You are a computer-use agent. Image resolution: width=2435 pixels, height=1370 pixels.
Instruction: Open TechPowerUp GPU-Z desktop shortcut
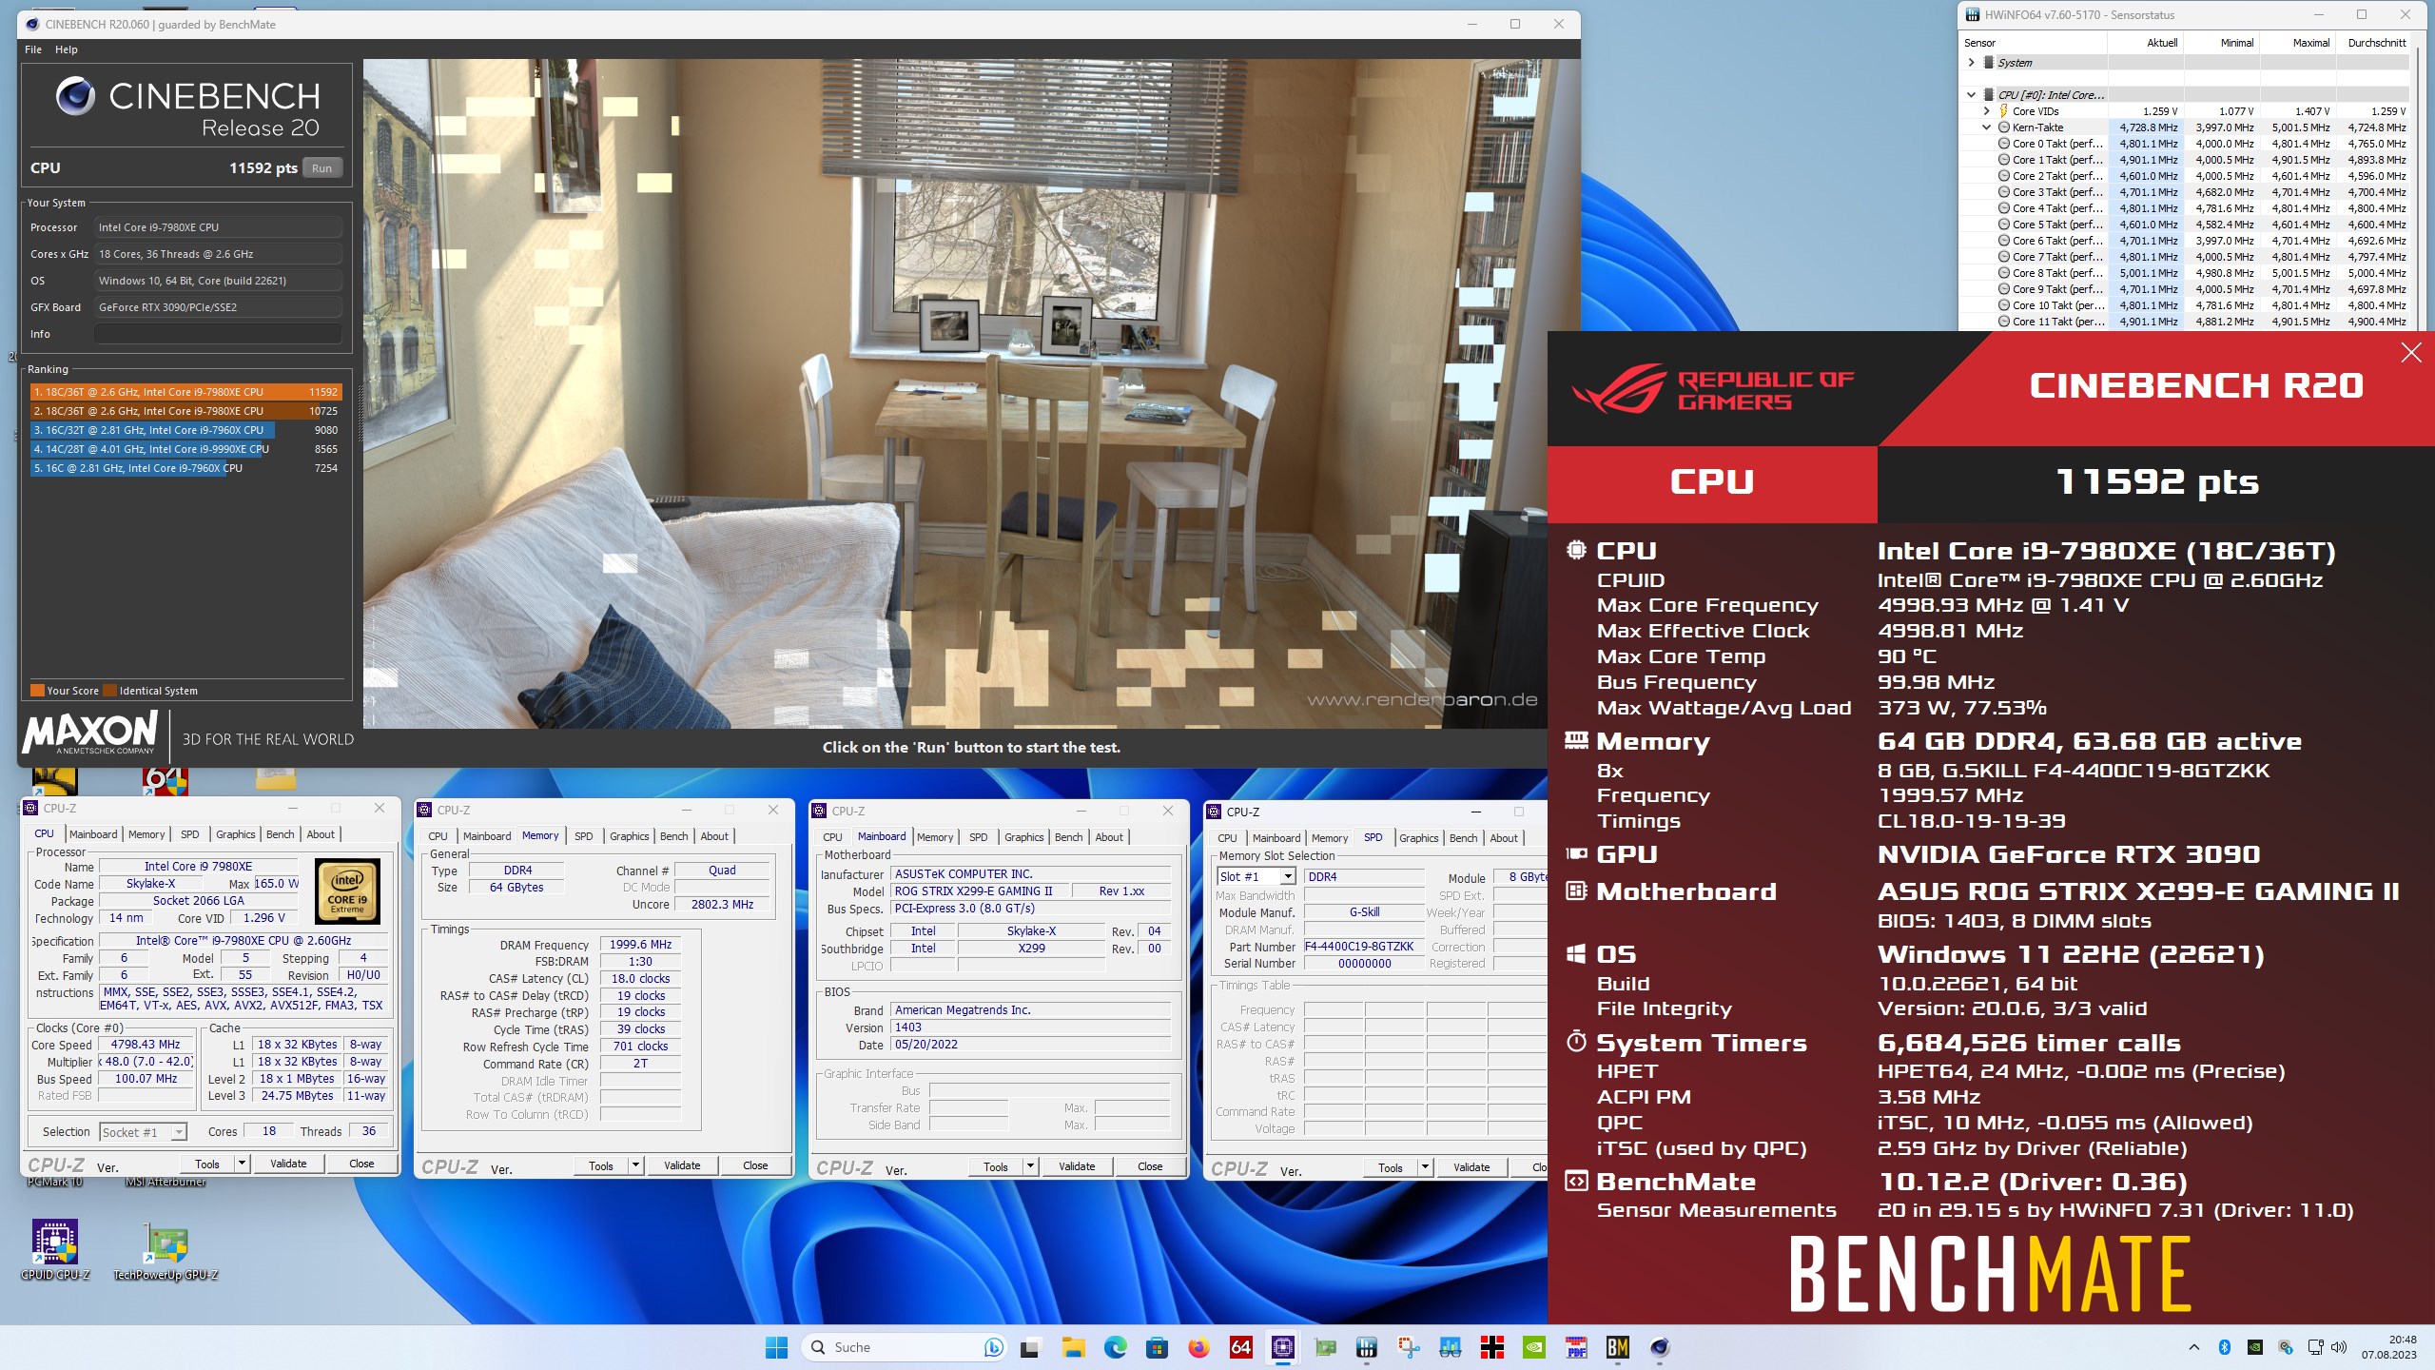[x=166, y=1250]
